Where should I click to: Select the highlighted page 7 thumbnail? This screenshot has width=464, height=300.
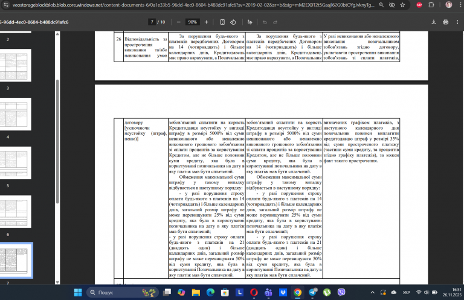[x=16, y=260]
